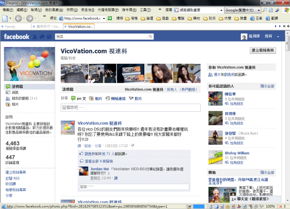This screenshot has width=290, height=209.
Task: Open the 聊天室 (離線狀態) chat bar
Action: tap(255, 199)
